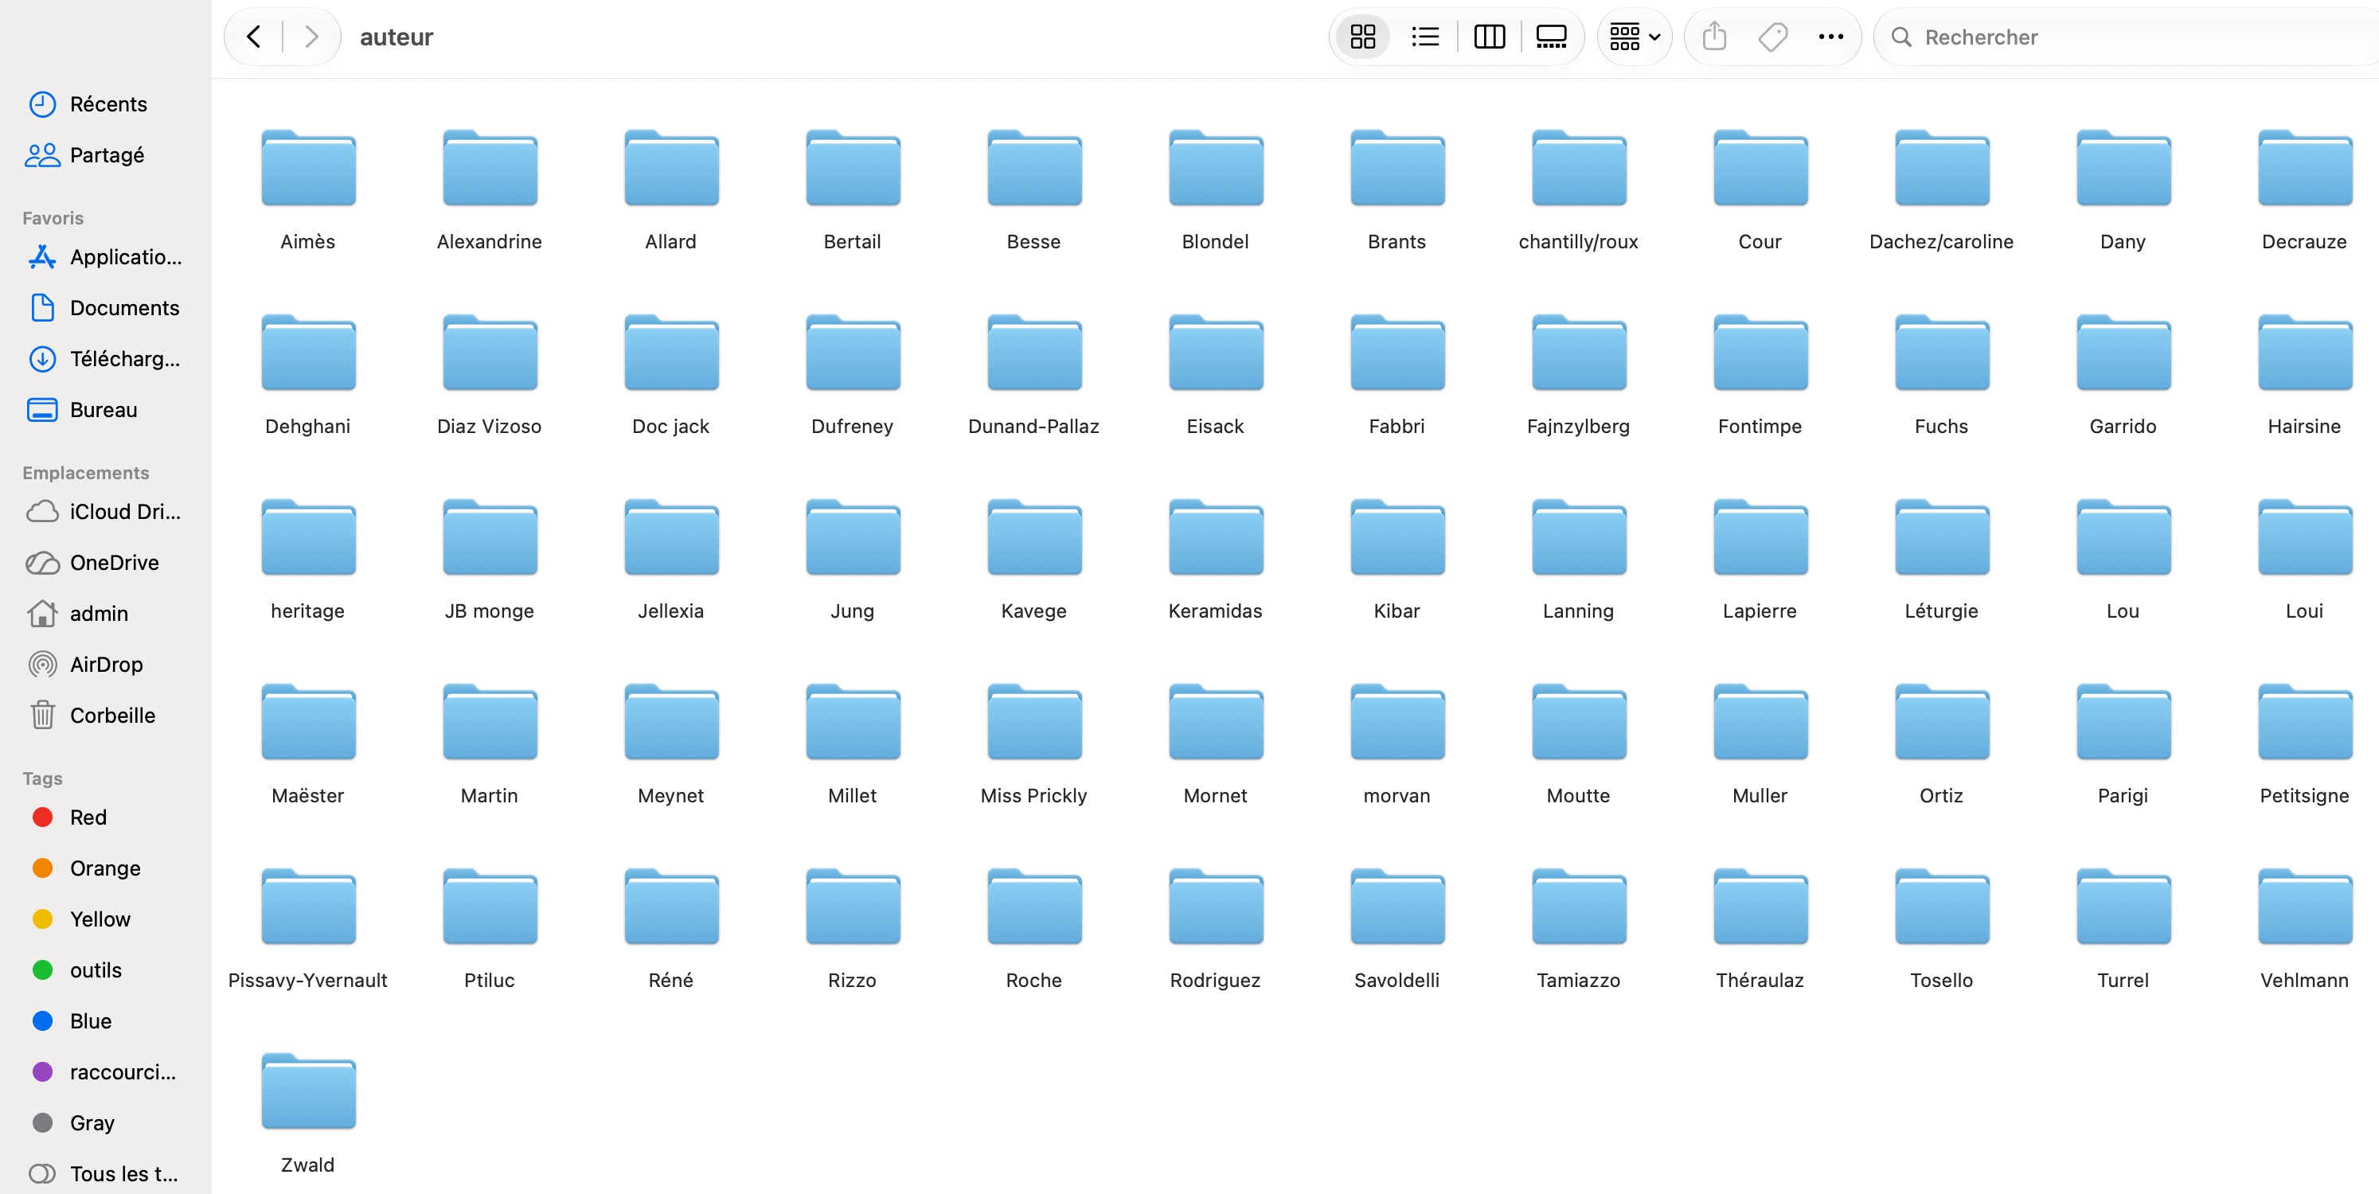
Task: Go forward with the right chevron
Action: point(311,37)
